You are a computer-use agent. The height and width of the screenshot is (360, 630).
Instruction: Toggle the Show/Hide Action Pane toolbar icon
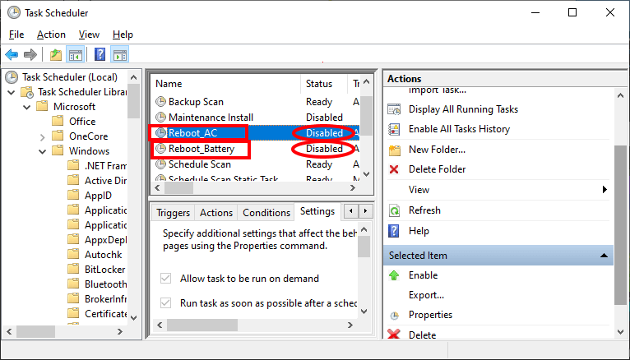click(120, 55)
